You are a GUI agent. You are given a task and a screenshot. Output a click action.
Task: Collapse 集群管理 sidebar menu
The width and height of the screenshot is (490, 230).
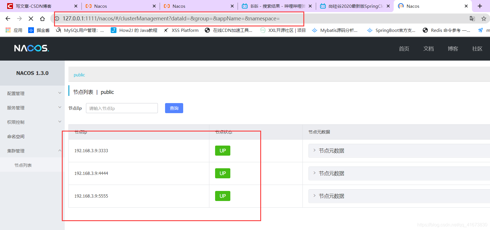pyautogui.click(x=32, y=151)
